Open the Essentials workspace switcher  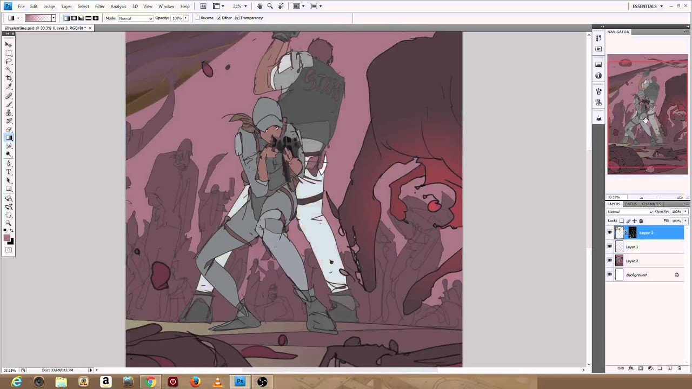(647, 6)
